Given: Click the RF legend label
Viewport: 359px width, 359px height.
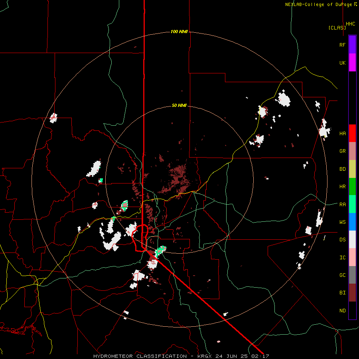Looking at the screenshot, I should pyautogui.click(x=342, y=45).
